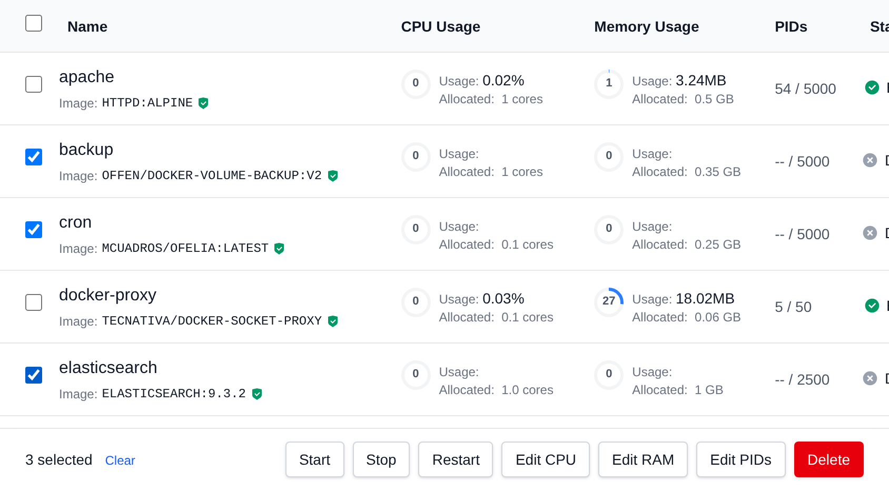Click the apache PIDs value 54 / 5000
The width and height of the screenshot is (889, 490).
805,89
